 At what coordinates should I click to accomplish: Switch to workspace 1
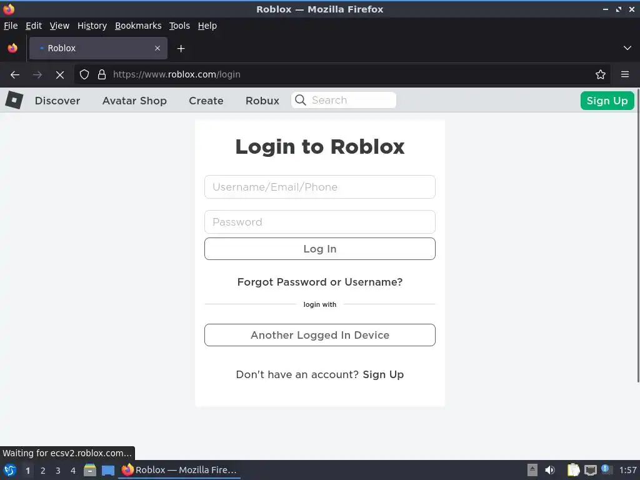click(27, 471)
